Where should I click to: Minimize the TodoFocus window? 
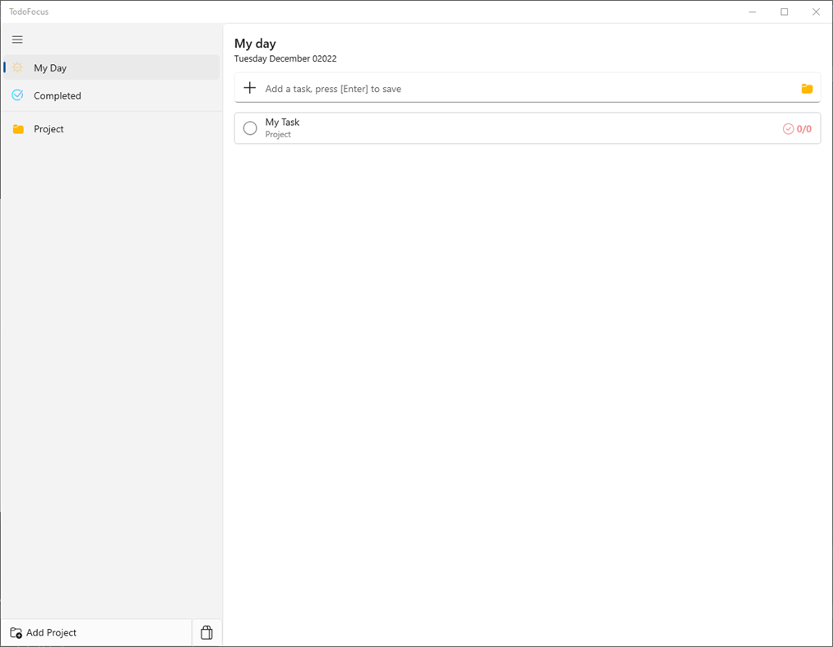coord(752,12)
